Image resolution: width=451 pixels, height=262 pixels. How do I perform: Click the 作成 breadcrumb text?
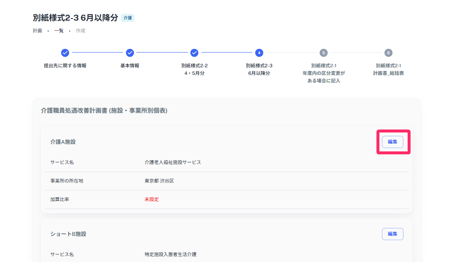(80, 31)
